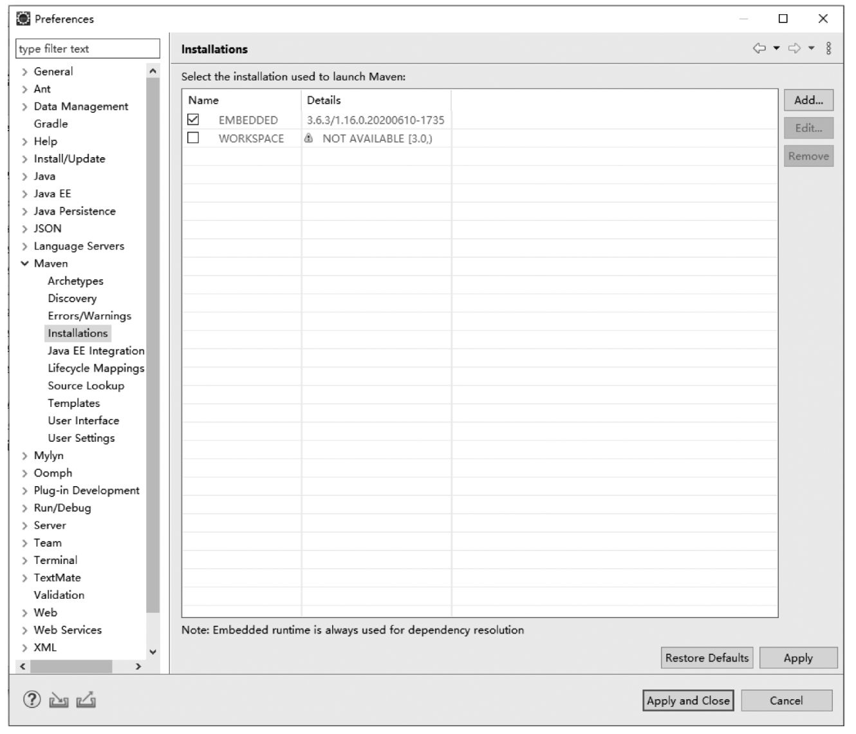Select the WORKSPACE name cell
Image resolution: width=856 pixels, height=734 pixels.
click(x=251, y=138)
